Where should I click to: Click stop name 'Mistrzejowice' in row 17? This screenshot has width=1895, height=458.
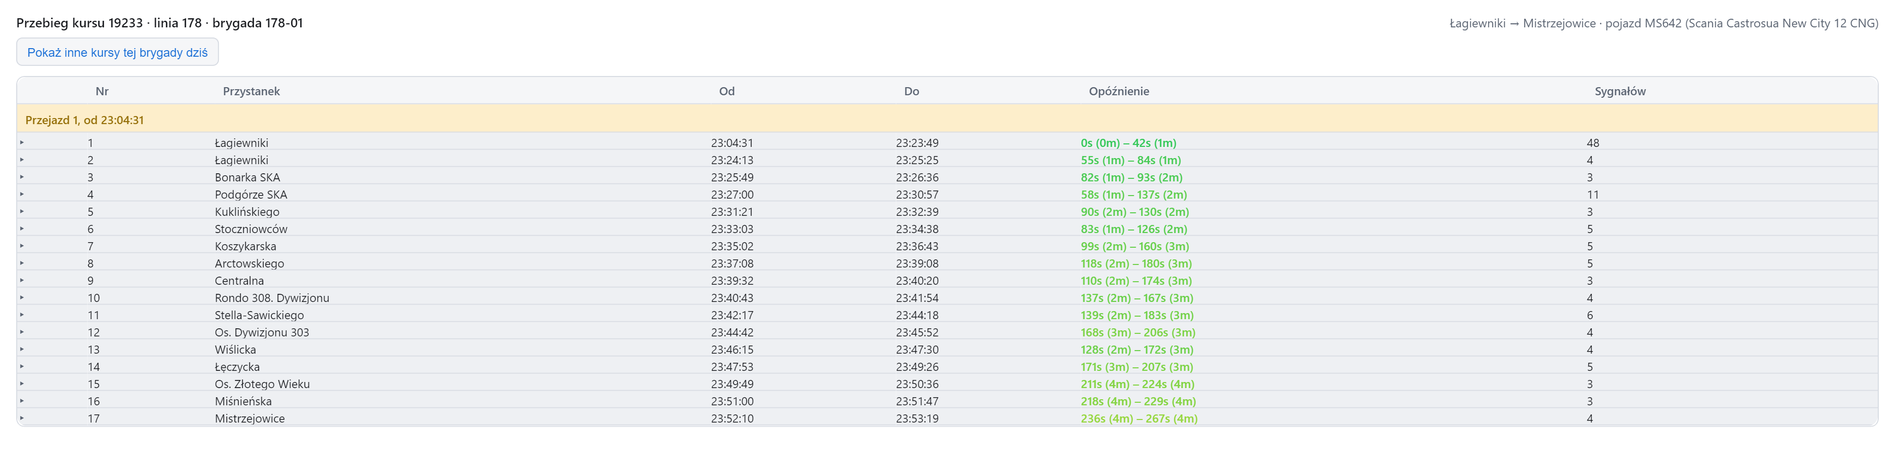(x=249, y=418)
